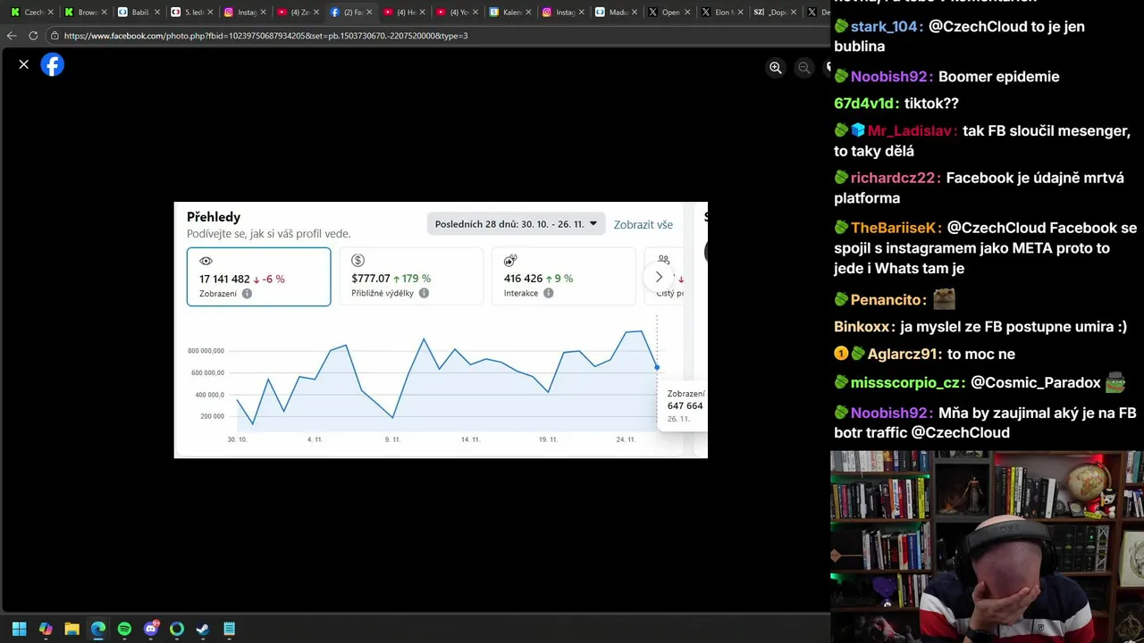The image size is (1144, 643).
Task: Launch Copilot from the taskbar
Action: (46, 629)
